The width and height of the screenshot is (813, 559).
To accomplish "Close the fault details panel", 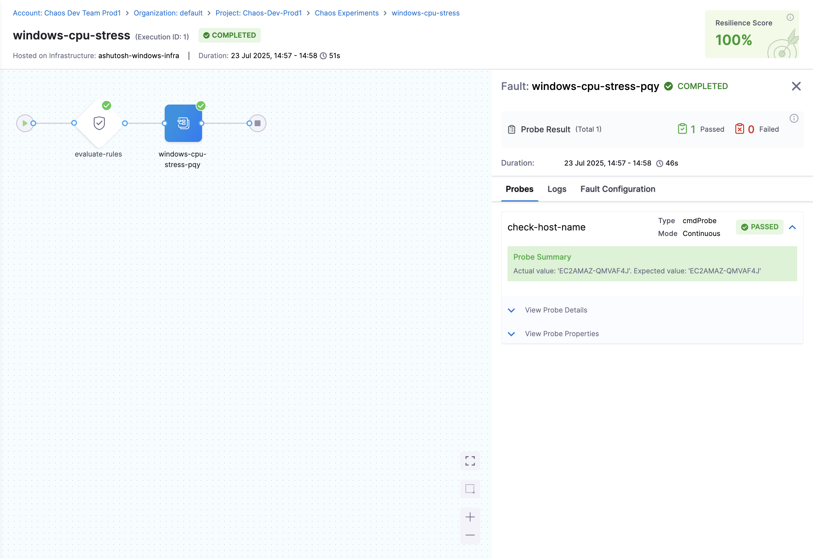I will tap(796, 86).
